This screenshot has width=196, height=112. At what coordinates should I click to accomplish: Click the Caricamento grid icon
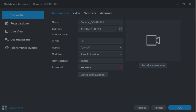click(4, 108)
